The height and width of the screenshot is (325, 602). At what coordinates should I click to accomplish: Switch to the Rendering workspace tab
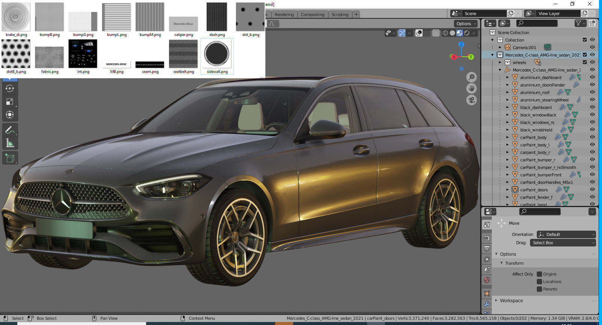coord(284,15)
